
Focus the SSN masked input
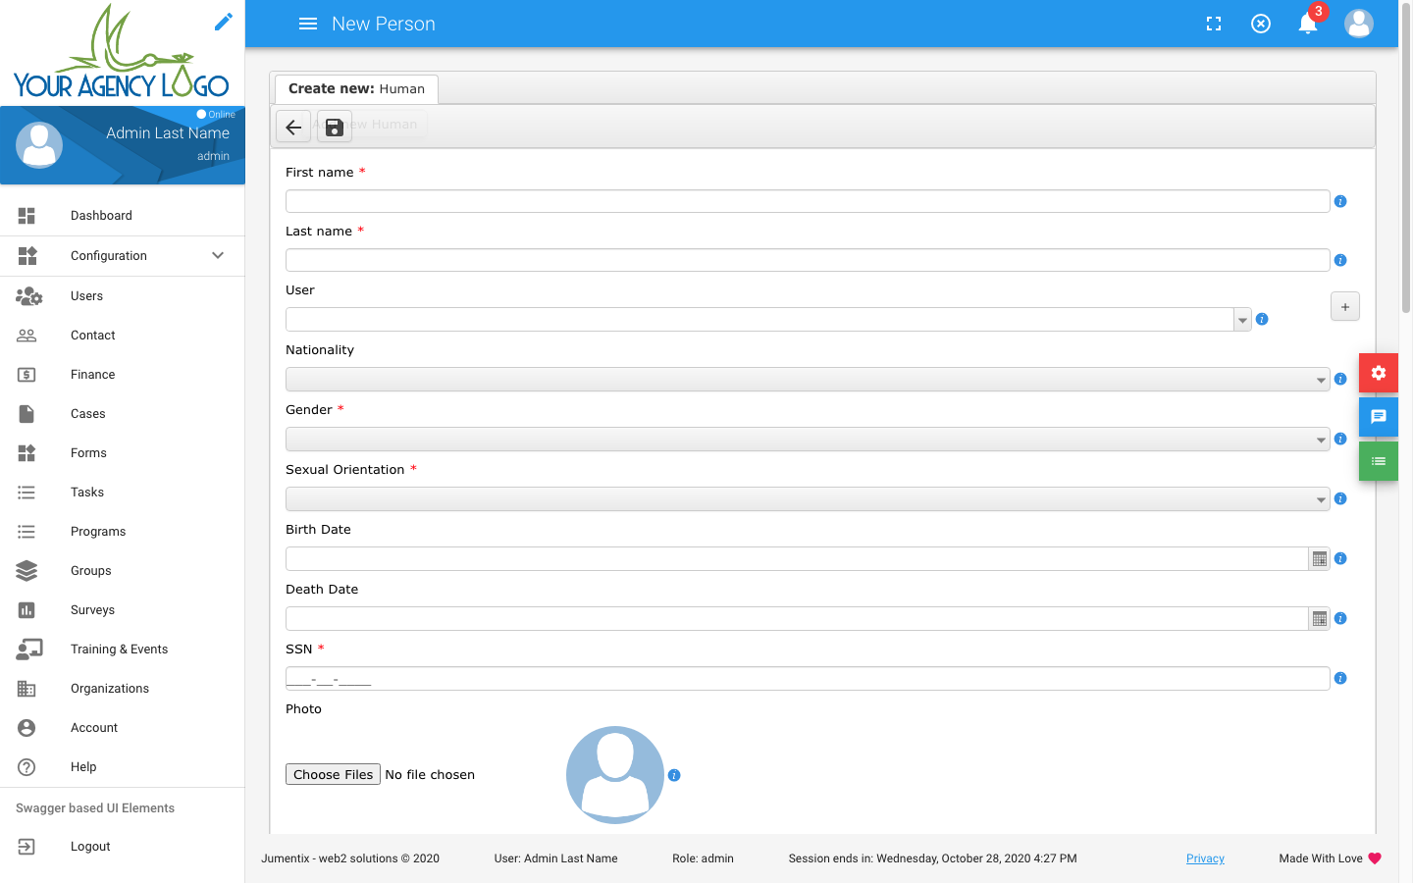tap(808, 678)
